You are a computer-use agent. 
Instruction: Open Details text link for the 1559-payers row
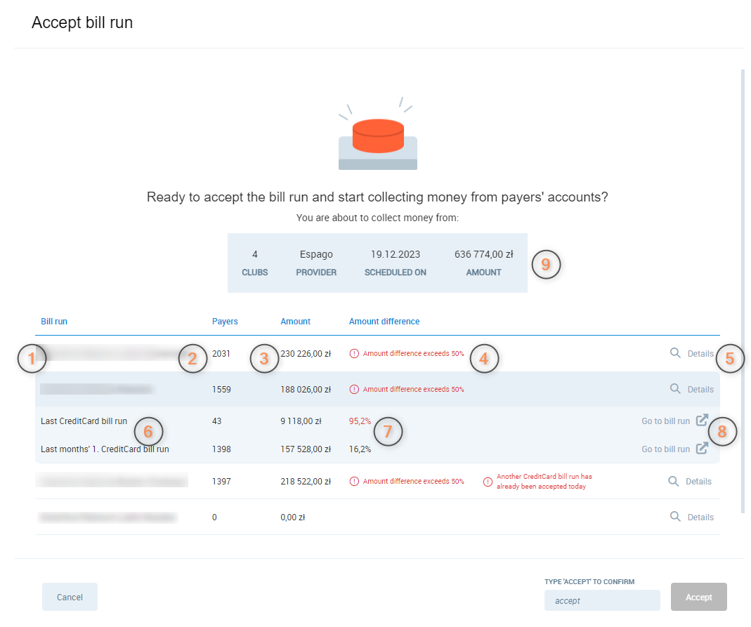[700, 389]
